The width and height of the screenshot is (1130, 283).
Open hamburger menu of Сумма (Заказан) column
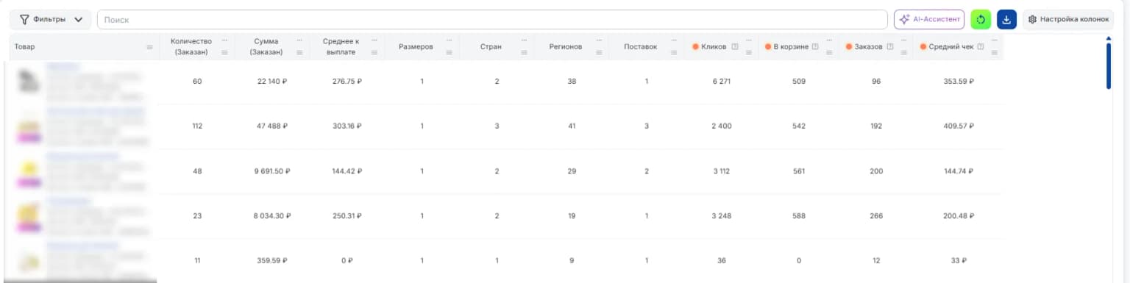299,52
